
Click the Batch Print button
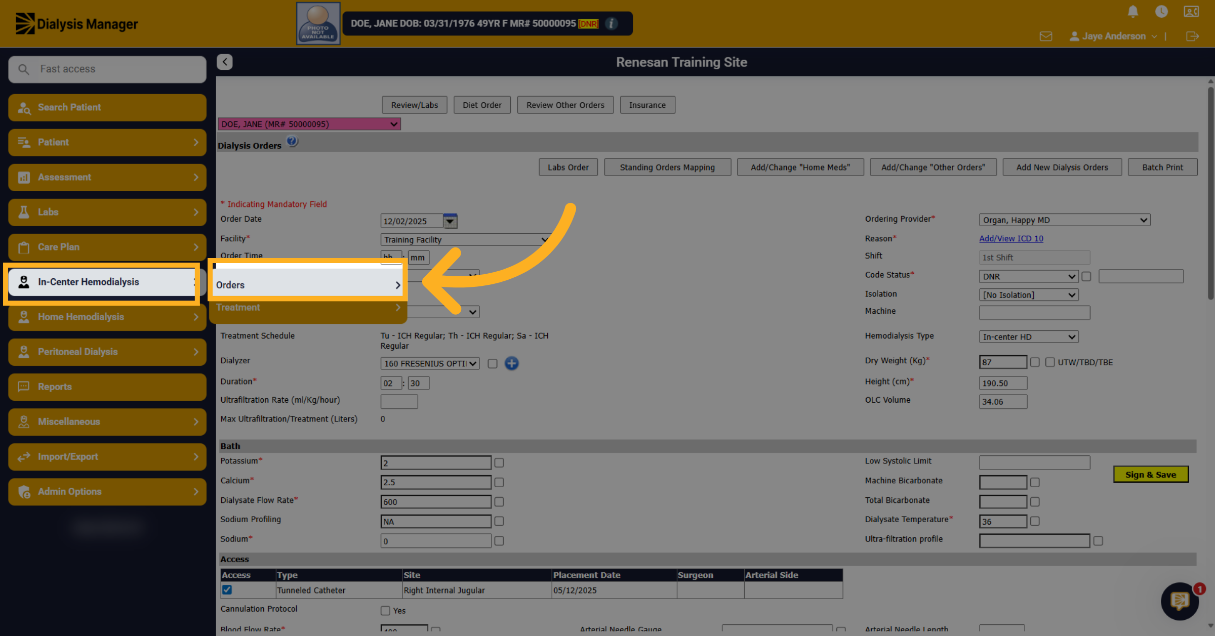tap(1162, 167)
